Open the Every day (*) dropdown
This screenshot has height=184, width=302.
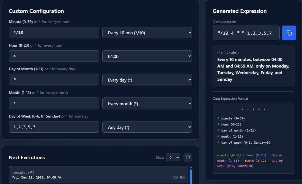(147, 80)
